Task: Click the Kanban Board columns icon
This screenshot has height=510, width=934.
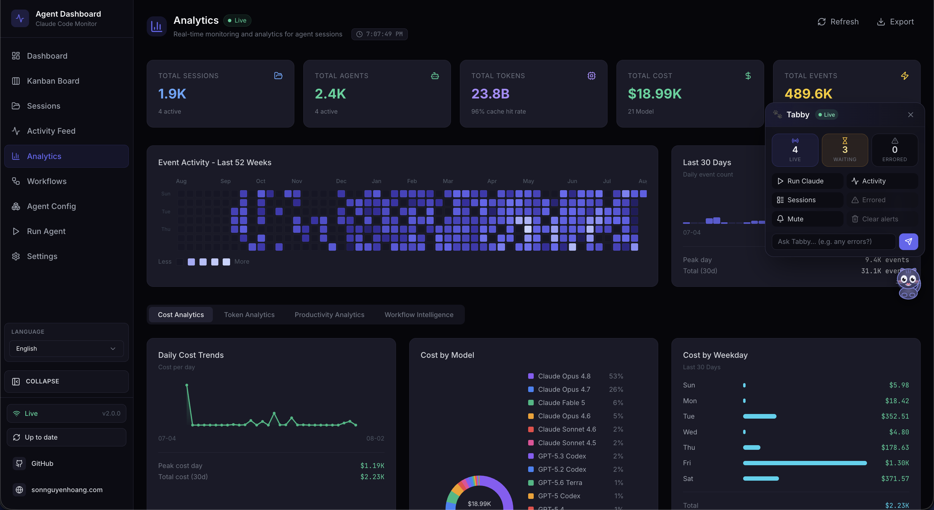Action: (15, 81)
